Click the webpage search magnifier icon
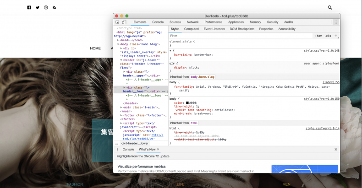 (x=330, y=8)
